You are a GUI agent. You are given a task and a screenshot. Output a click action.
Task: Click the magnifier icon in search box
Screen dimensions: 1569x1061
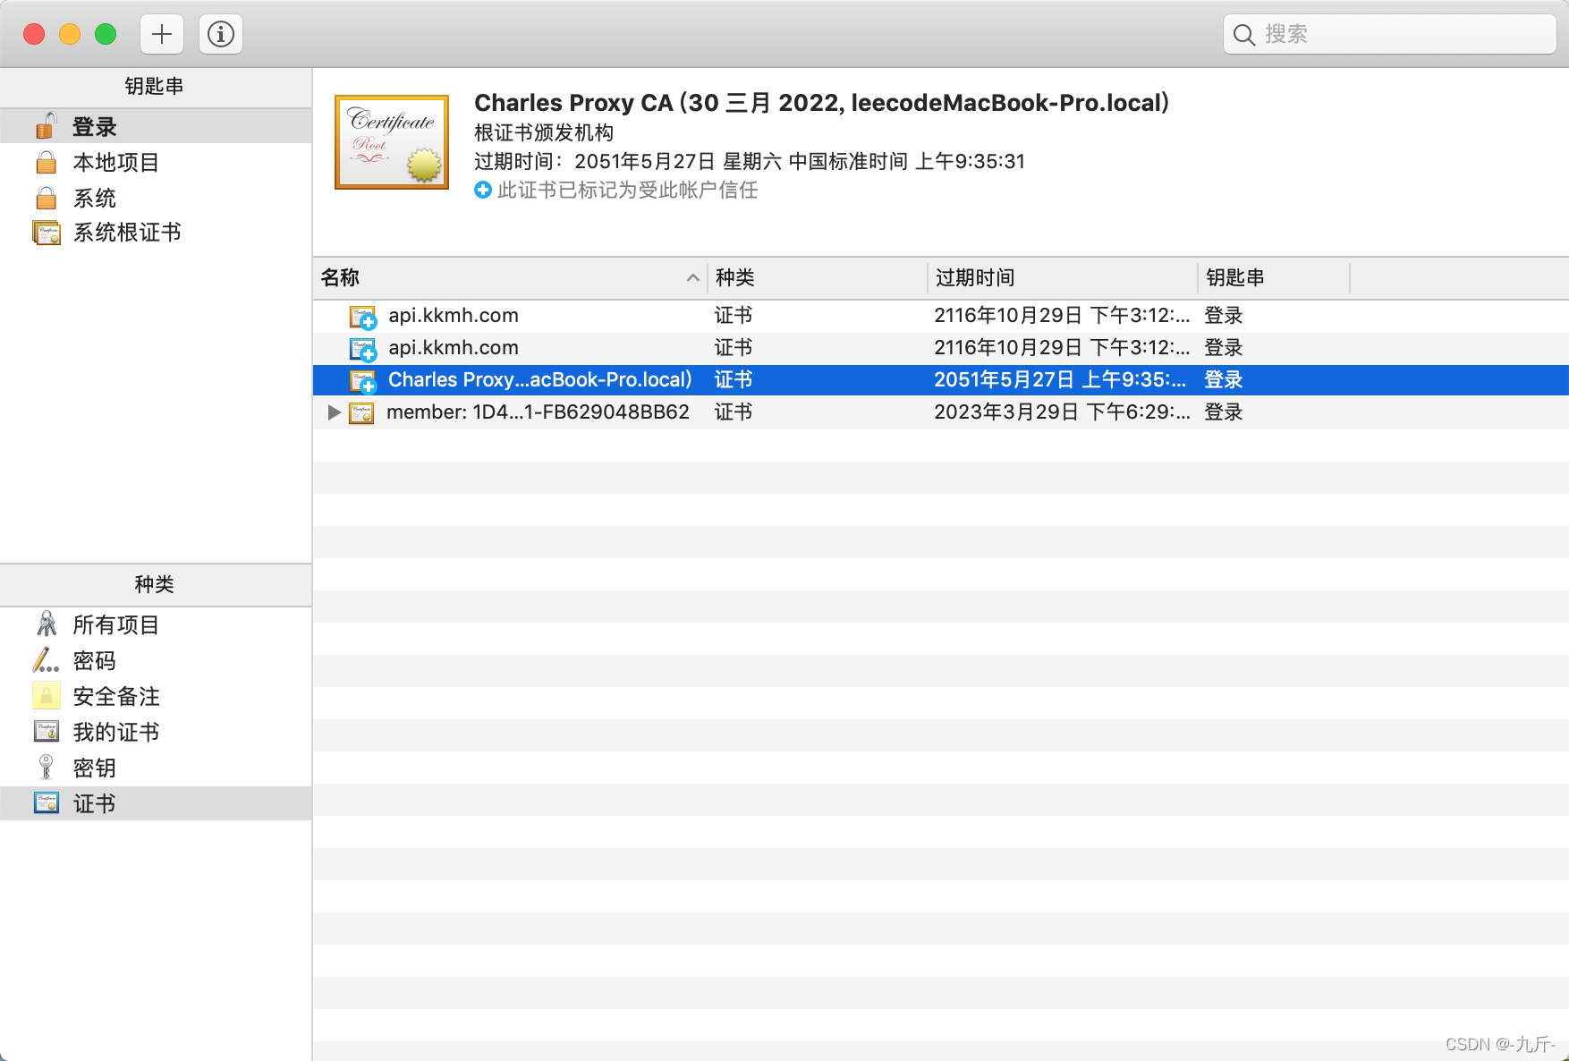coord(1244,35)
